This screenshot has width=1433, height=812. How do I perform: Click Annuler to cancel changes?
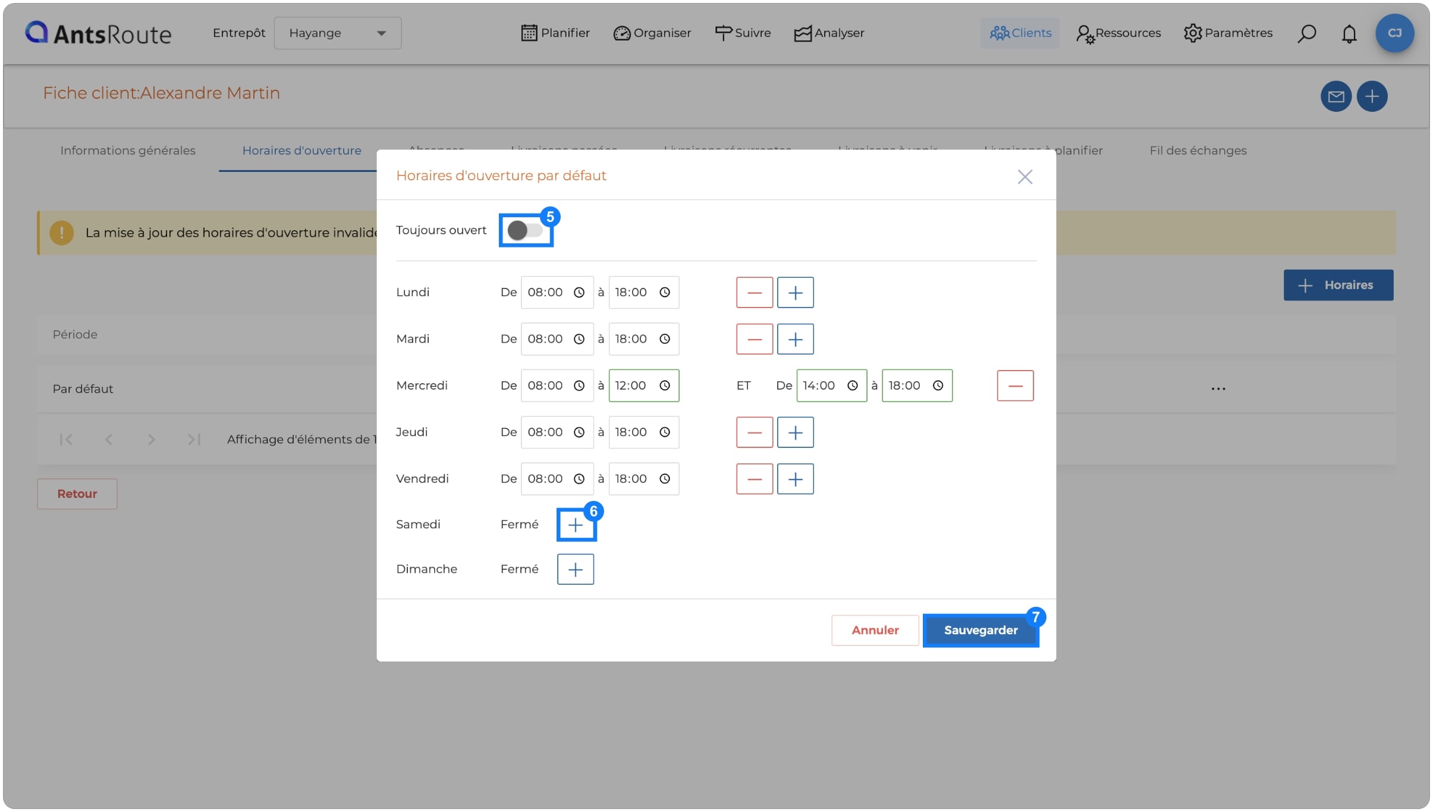click(875, 631)
